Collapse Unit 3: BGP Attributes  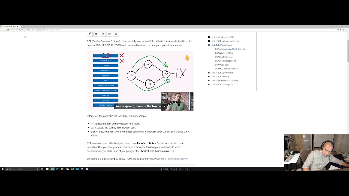click(209, 45)
